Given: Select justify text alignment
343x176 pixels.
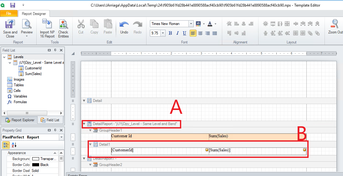Looking at the screenshot, I should click(215, 33).
